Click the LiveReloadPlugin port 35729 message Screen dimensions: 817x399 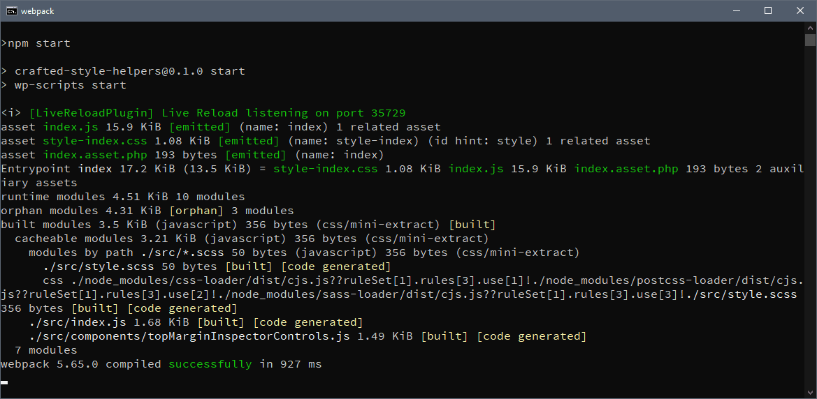pyautogui.click(x=203, y=113)
